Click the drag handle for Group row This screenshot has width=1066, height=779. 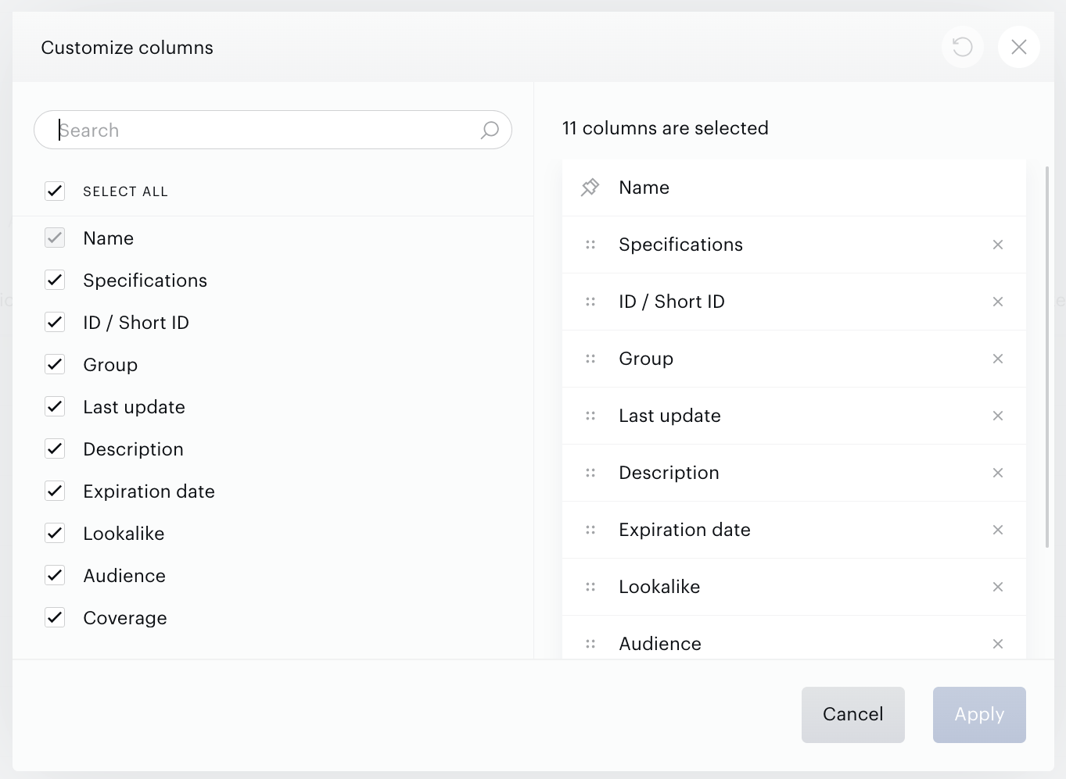coord(590,359)
